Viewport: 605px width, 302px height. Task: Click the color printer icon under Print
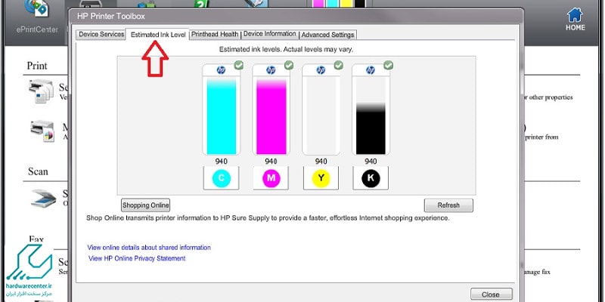click(42, 131)
